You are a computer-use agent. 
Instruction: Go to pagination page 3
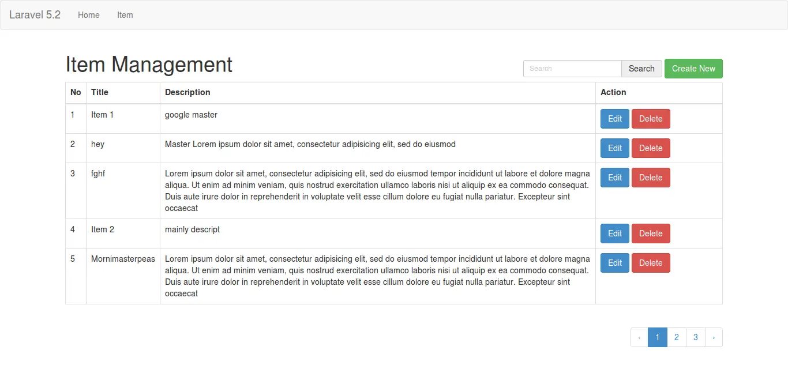tap(696, 337)
